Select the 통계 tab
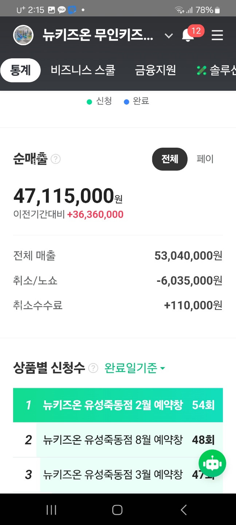Screen dimensions: 236x525 (20, 70)
